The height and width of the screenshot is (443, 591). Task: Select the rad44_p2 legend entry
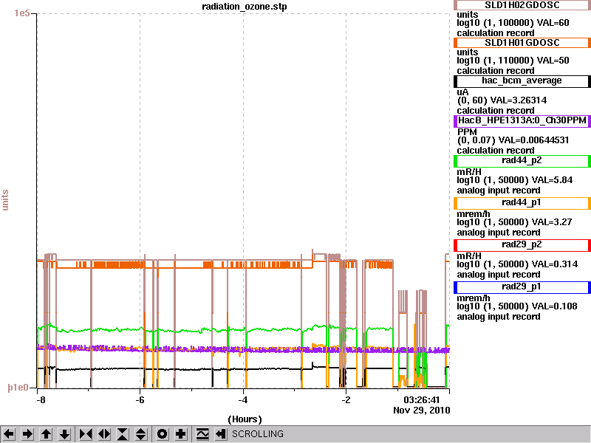click(x=522, y=161)
